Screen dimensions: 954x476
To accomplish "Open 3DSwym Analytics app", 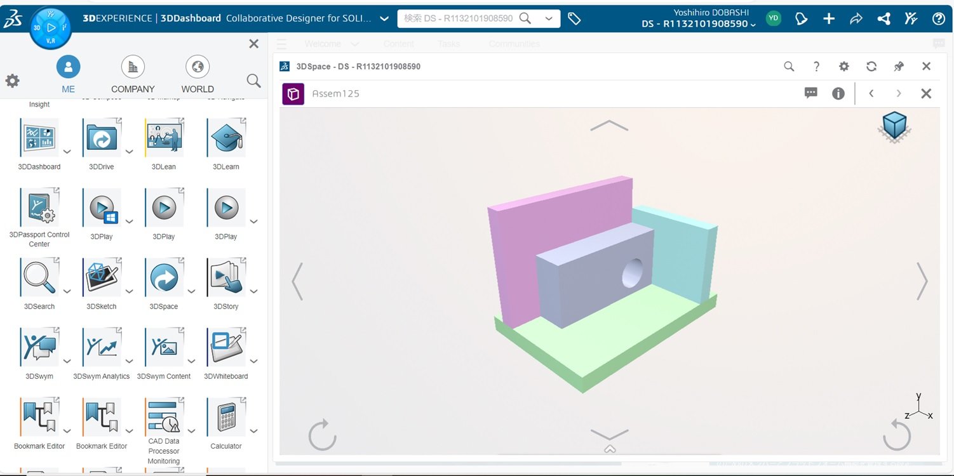I will tap(102, 347).
